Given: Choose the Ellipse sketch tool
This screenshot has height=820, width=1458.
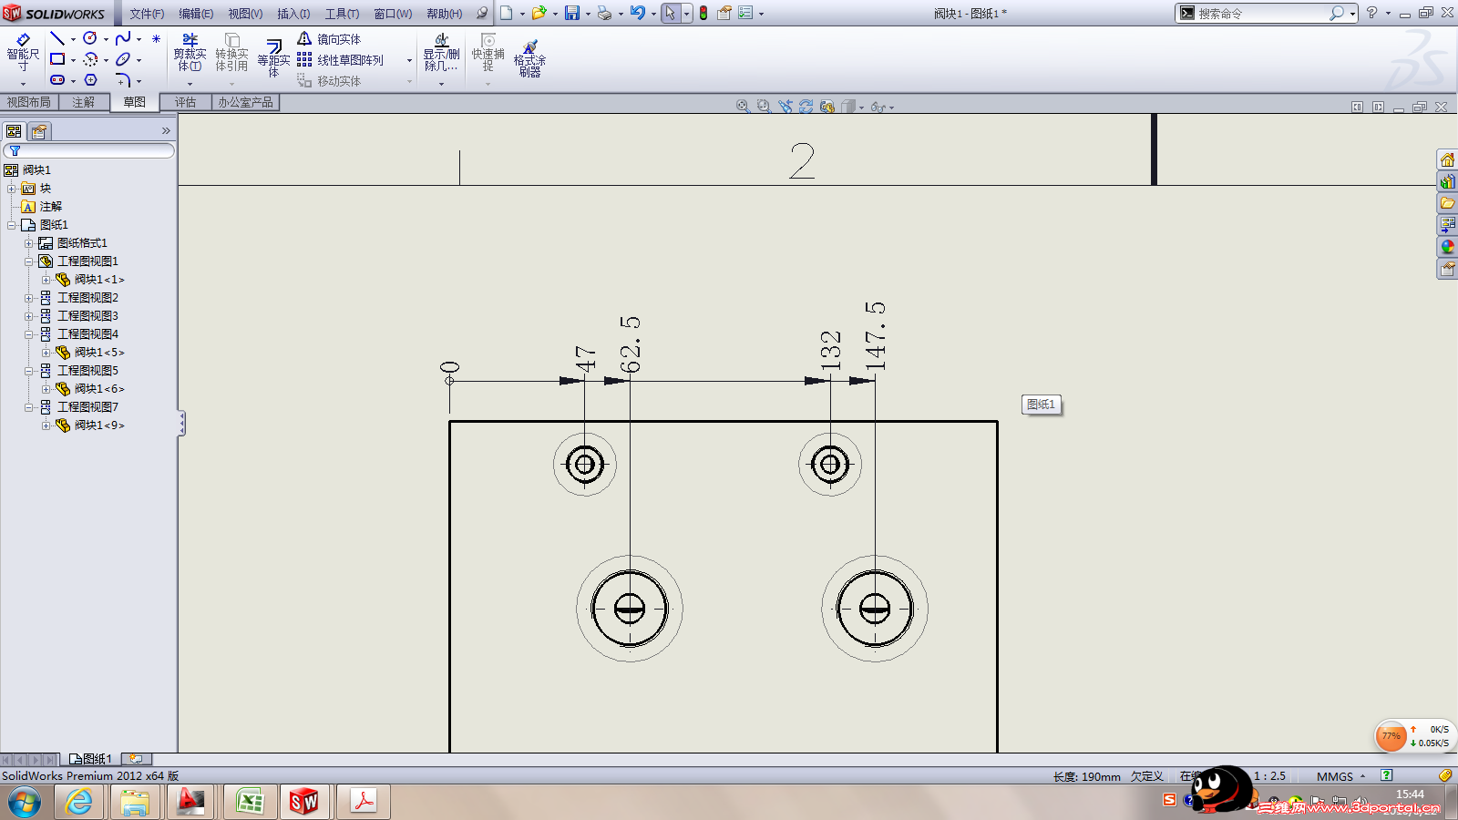Looking at the screenshot, I should (x=123, y=59).
